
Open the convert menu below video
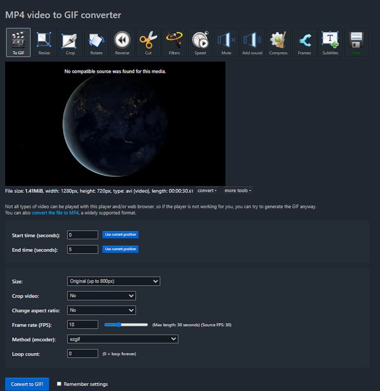pos(207,191)
